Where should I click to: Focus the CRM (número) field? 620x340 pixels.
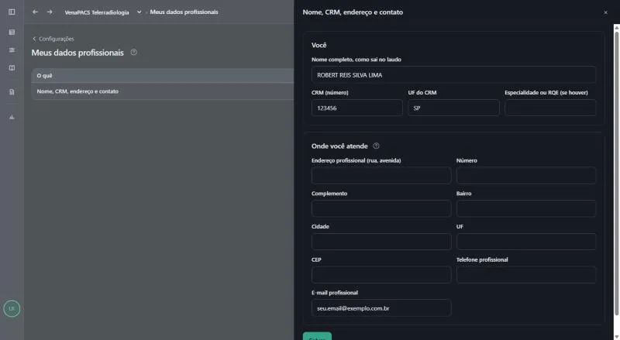pos(356,108)
